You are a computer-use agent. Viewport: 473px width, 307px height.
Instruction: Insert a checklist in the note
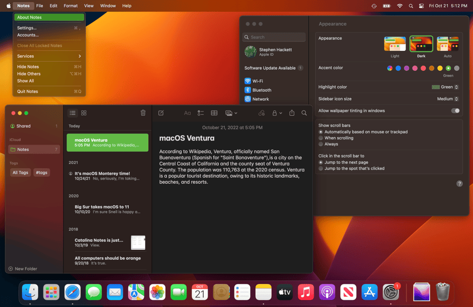[201, 113]
